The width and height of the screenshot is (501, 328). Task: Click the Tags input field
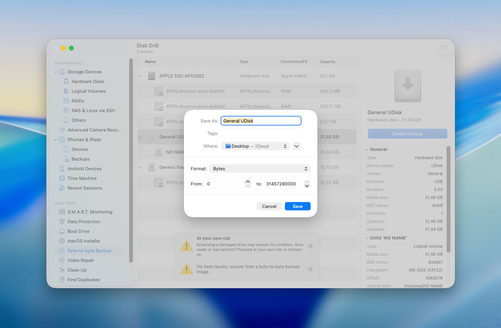coord(261,133)
